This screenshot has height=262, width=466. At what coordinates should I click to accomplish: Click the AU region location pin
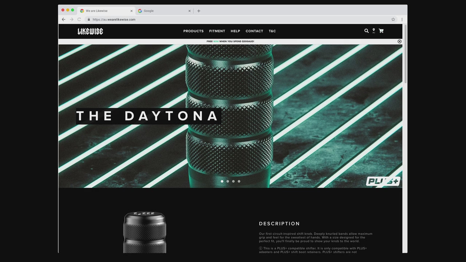[374, 31]
